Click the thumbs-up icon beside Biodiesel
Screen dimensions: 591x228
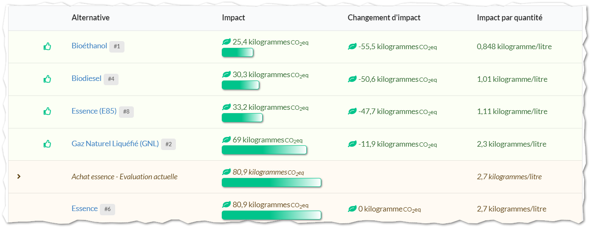coord(47,79)
